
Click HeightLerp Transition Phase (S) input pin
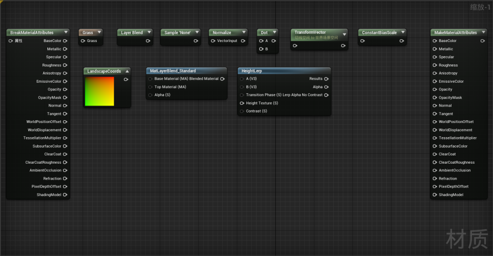pos(242,95)
